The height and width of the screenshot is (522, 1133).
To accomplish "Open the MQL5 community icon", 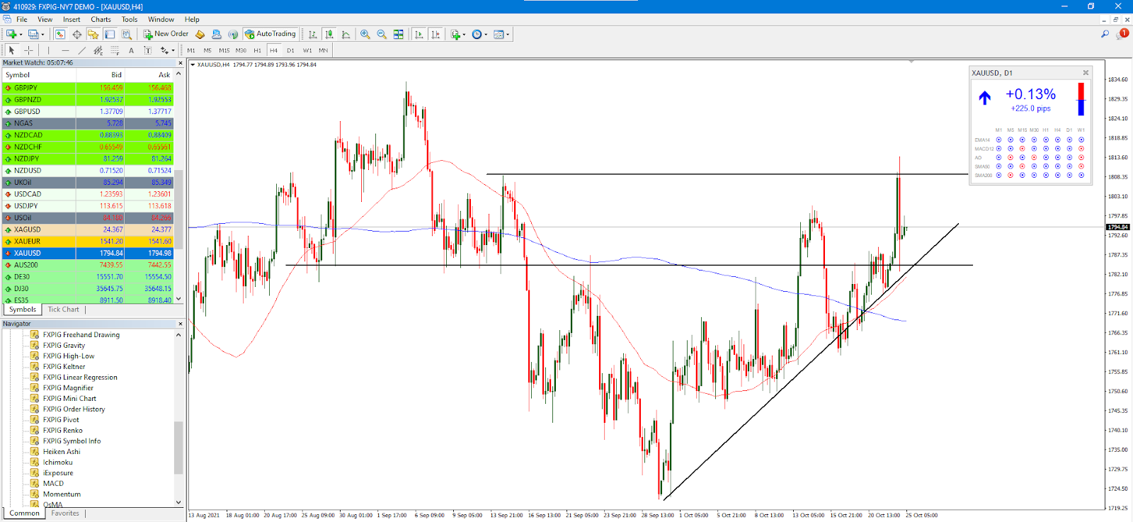I will 217,34.
